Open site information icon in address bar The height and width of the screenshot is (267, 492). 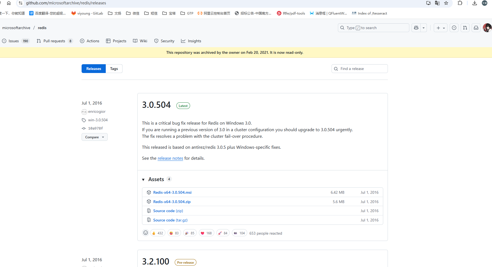coord(21,3)
